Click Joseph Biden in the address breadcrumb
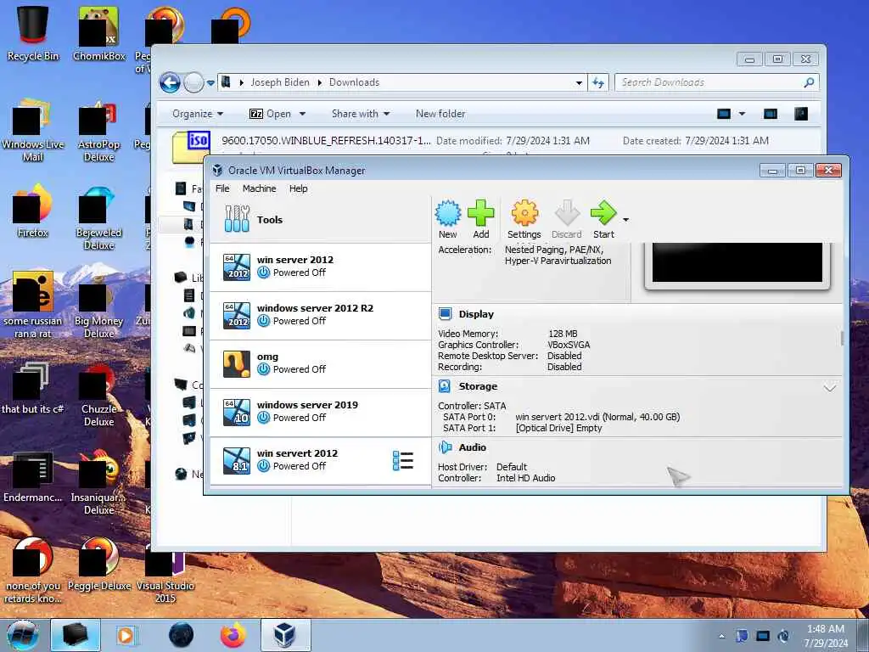 tap(280, 82)
